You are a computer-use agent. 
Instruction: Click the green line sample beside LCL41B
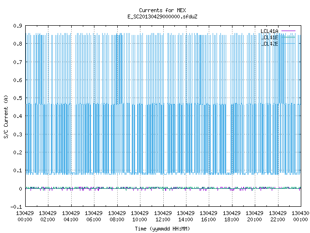(x=288, y=37)
